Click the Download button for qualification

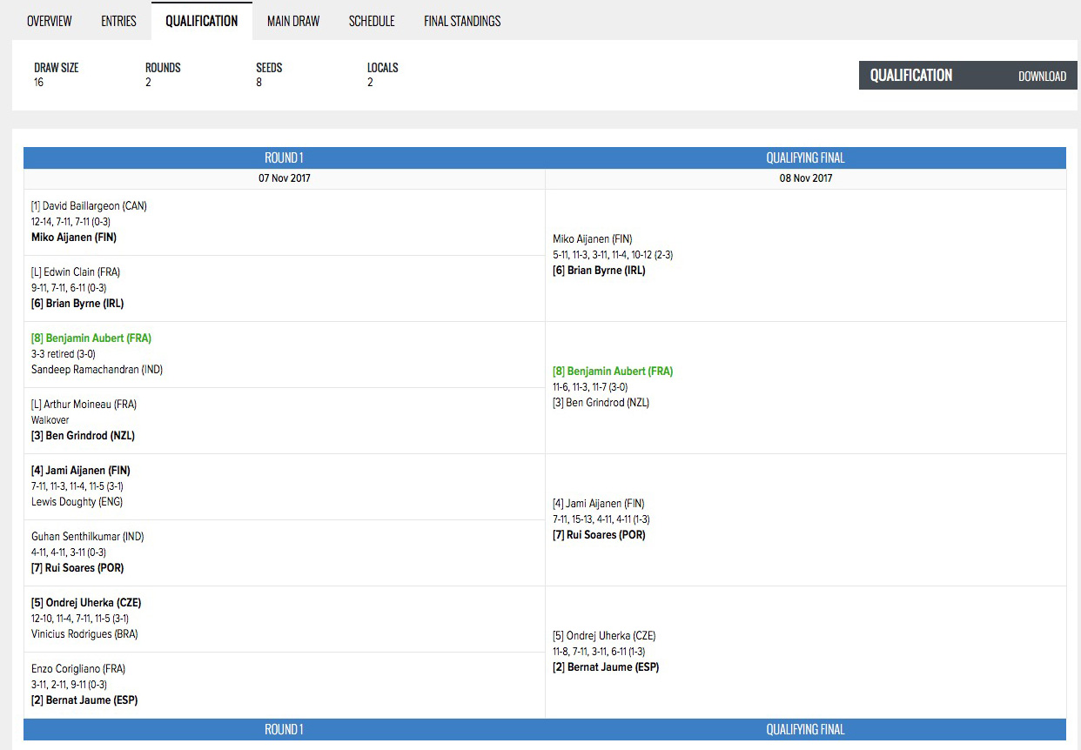pyautogui.click(x=1042, y=77)
